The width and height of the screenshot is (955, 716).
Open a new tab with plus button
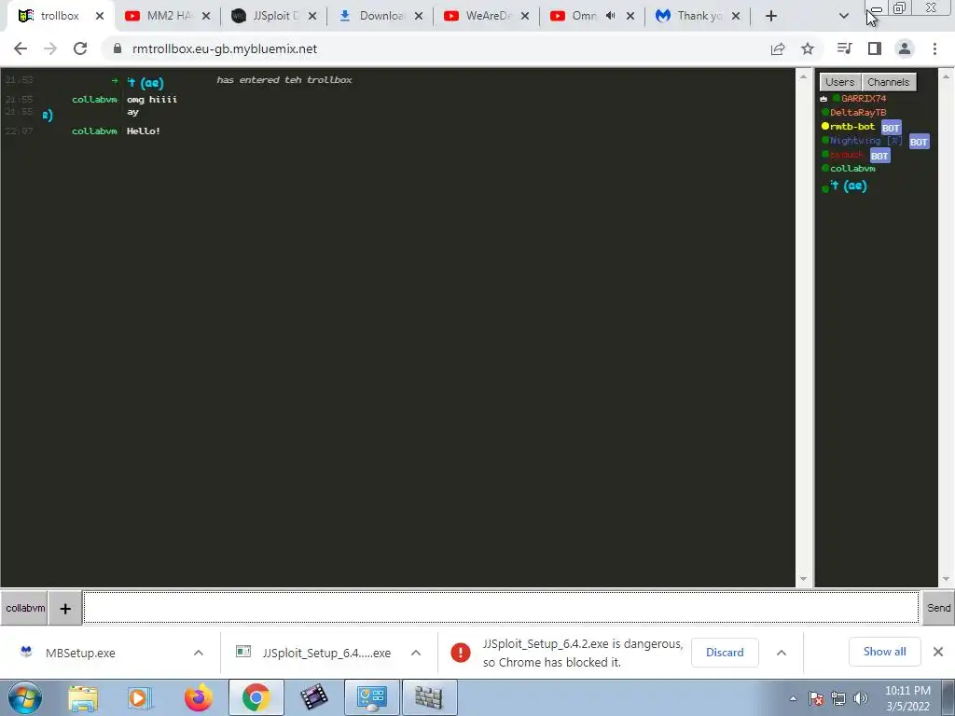(771, 16)
